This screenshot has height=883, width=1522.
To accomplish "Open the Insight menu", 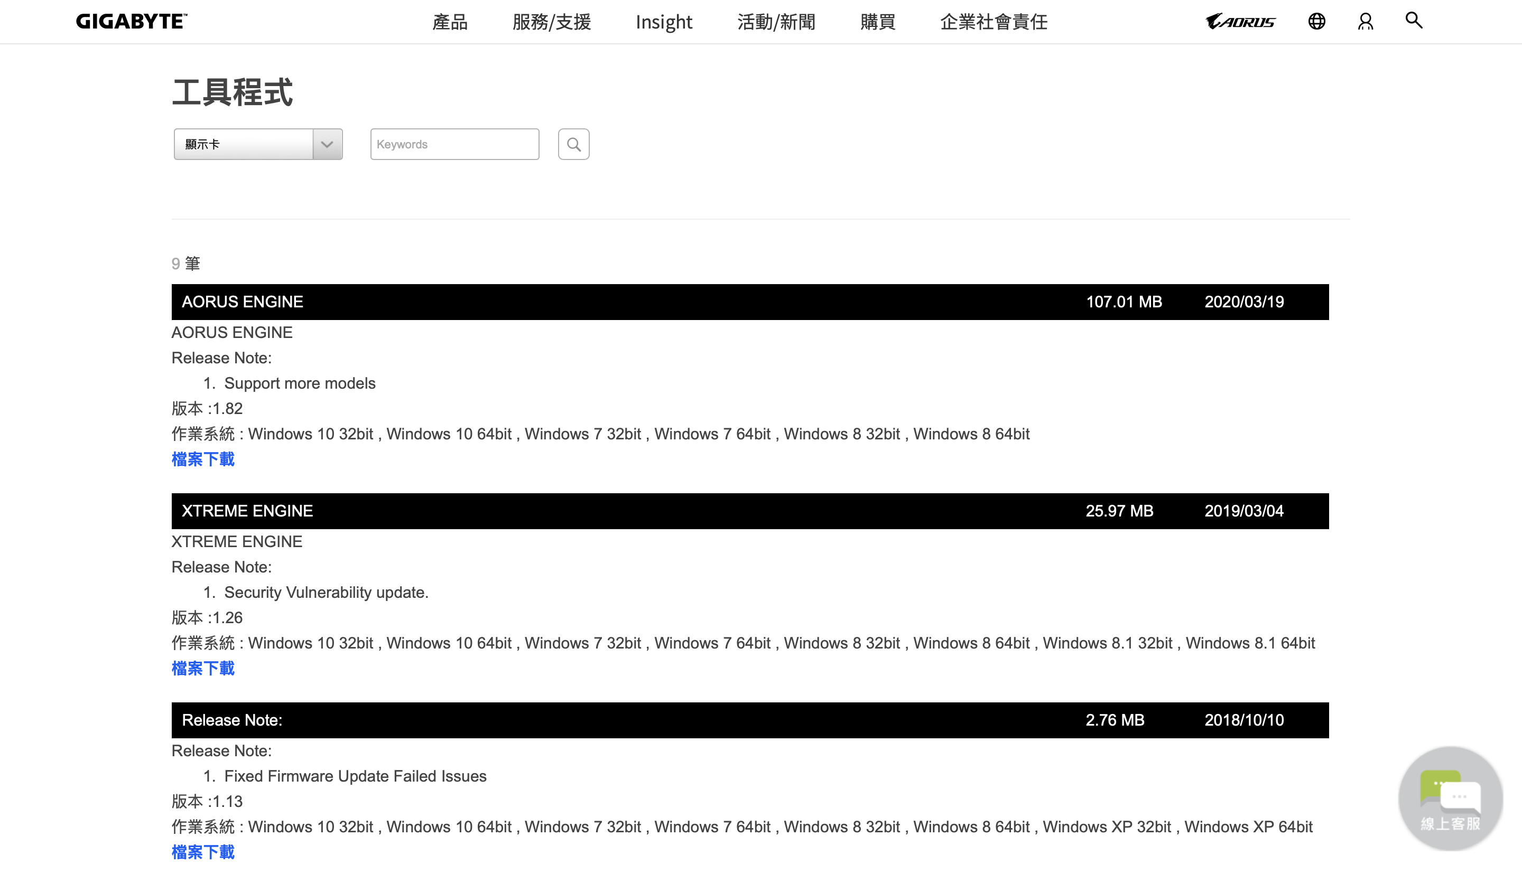I will pyautogui.click(x=664, y=22).
